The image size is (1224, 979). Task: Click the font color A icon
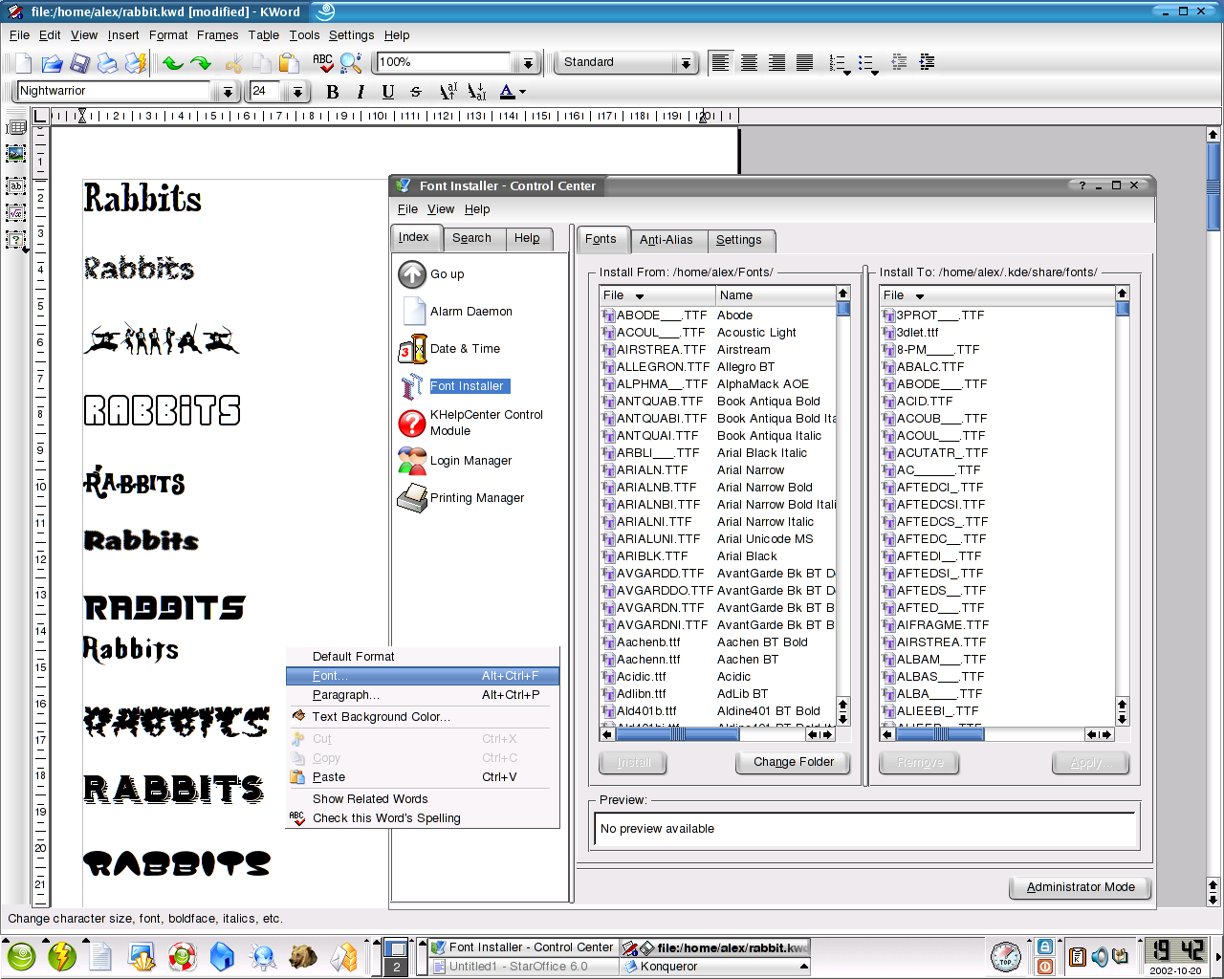tap(507, 92)
